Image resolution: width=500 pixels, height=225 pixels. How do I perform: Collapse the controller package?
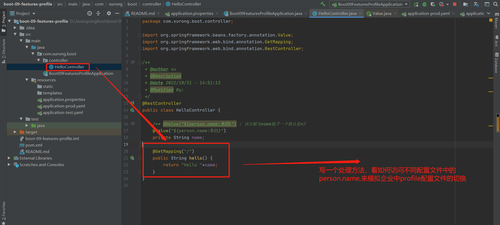39,60
